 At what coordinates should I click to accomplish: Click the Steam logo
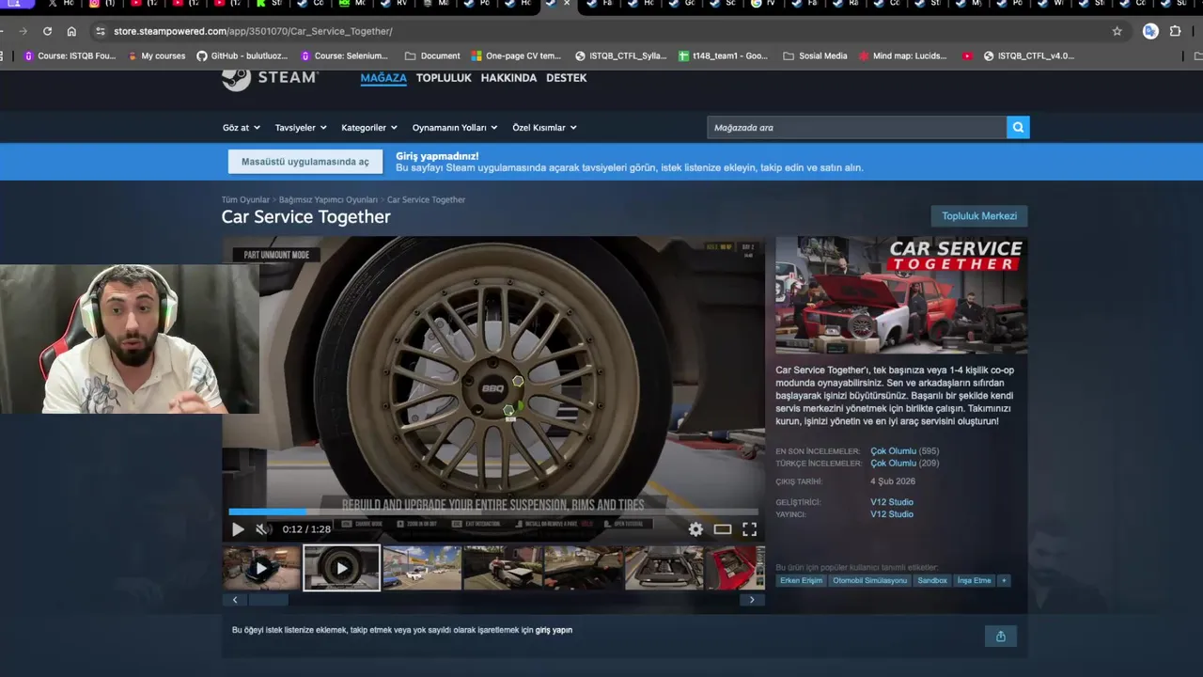[271, 78]
